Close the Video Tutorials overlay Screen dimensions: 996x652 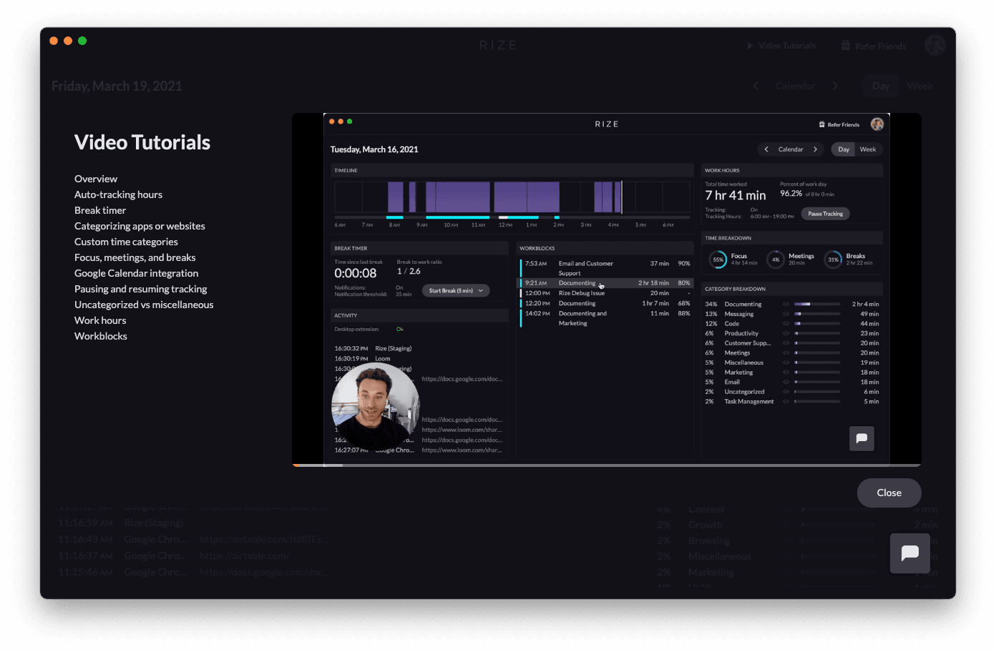(x=889, y=493)
